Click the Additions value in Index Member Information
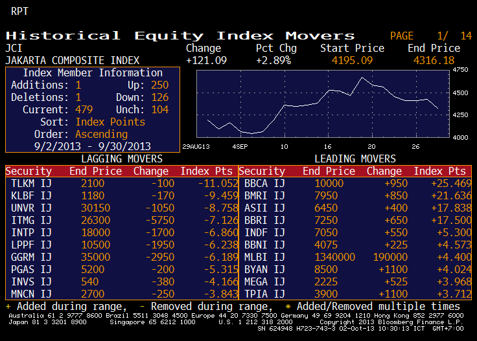477x341 pixels. 78,85
